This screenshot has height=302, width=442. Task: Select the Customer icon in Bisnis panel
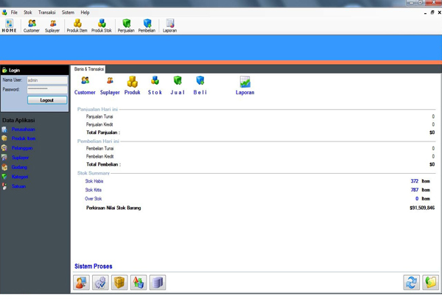click(x=85, y=85)
